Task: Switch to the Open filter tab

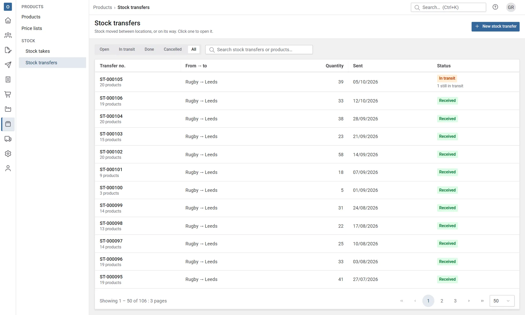Action: tap(104, 49)
